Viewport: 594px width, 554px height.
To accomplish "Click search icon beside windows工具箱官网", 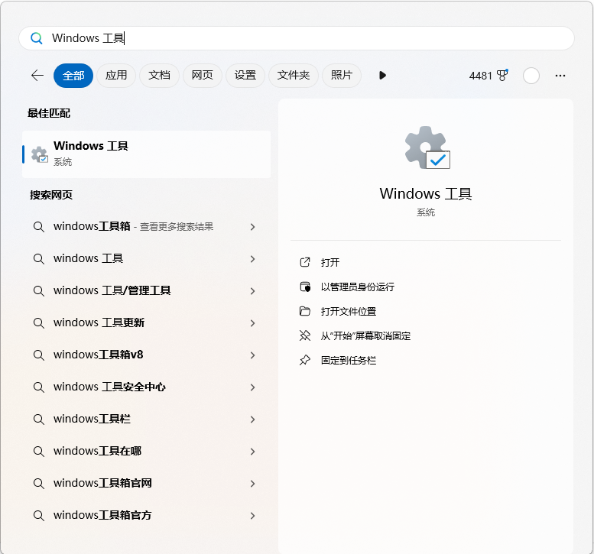I will point(39,484).
